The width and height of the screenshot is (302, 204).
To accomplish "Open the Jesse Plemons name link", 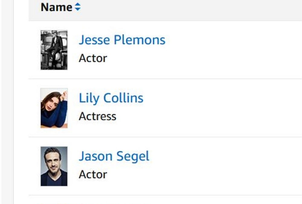I will (122, 40).
